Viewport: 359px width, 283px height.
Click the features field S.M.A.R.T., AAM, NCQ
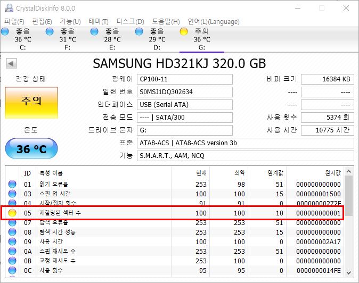pos(246,156)
